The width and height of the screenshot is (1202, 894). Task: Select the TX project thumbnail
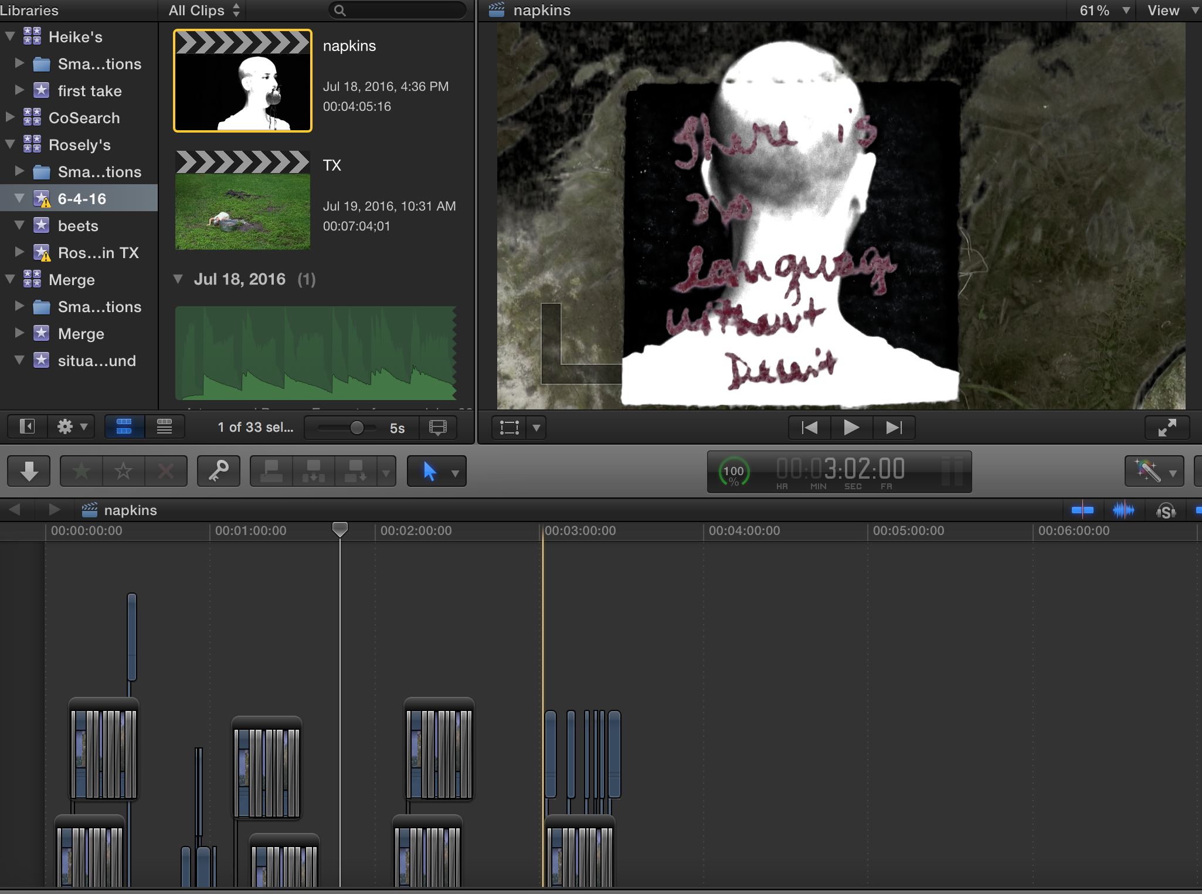pyautogui.click(x=243, y=201)
